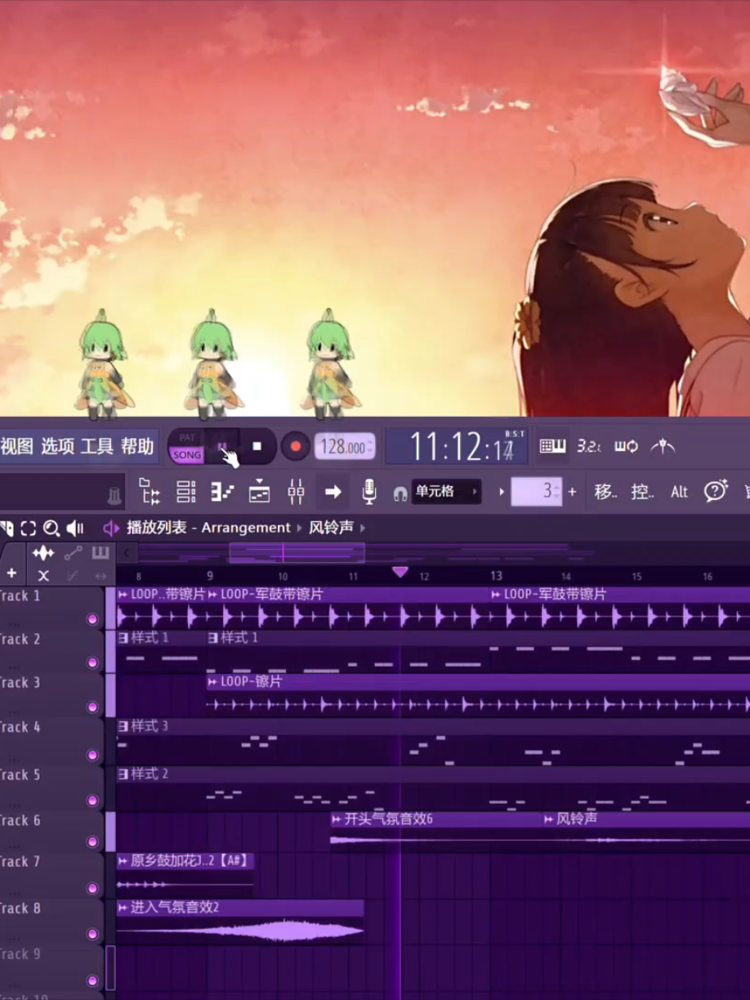This screenshot has height=1000, width=750.
Task: Click the 风铃声 breadcrumb
Action: [331, 528]
